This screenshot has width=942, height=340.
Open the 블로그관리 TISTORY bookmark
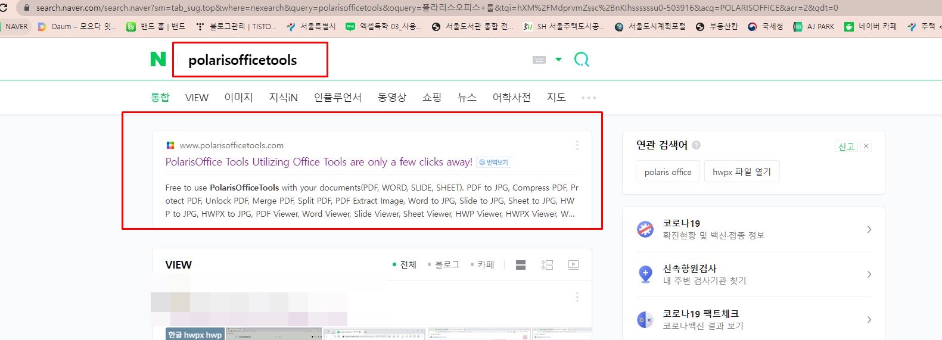click(x=236, y=27)
